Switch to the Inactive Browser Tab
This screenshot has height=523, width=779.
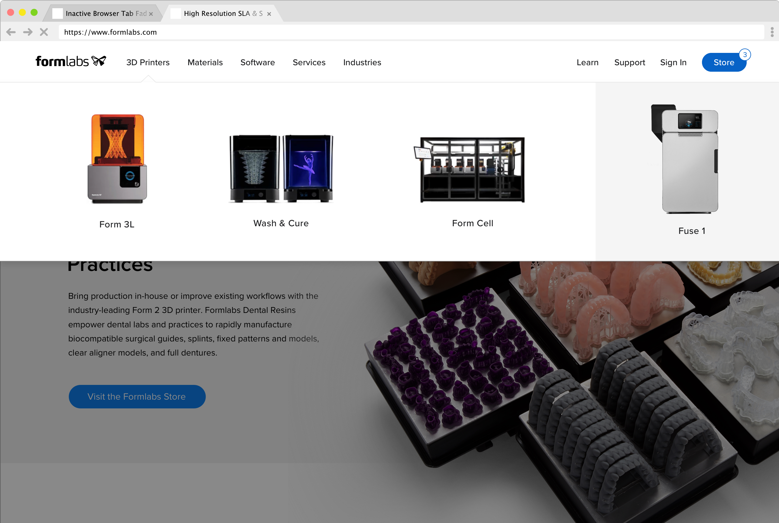[102, 13]
